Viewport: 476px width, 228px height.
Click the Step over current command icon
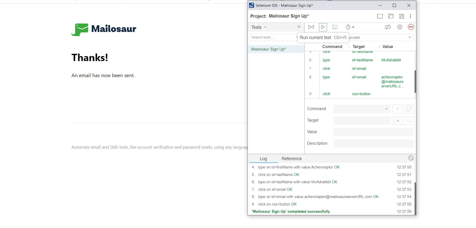pyautogui.click(x=335, y=27)
